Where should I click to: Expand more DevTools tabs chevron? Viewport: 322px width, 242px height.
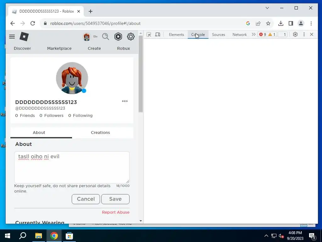254,34
